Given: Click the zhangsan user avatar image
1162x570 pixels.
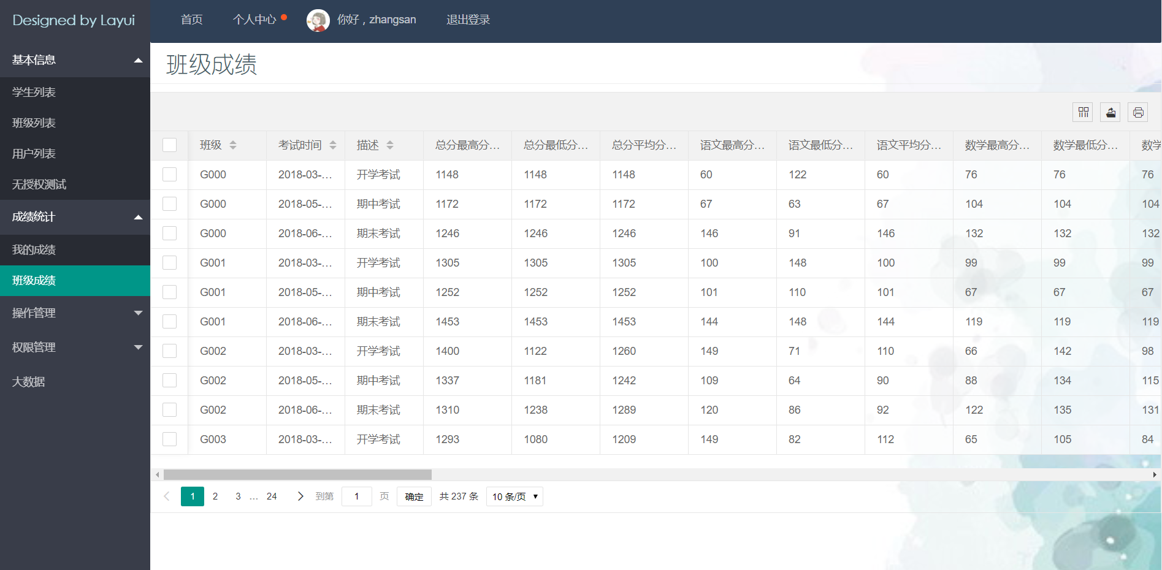Looking at the screenshot, I should point(318,20).
